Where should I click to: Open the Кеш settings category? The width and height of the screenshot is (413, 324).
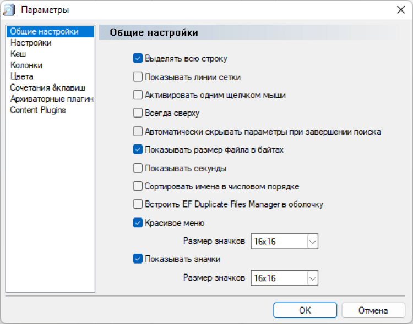point(18,54)
